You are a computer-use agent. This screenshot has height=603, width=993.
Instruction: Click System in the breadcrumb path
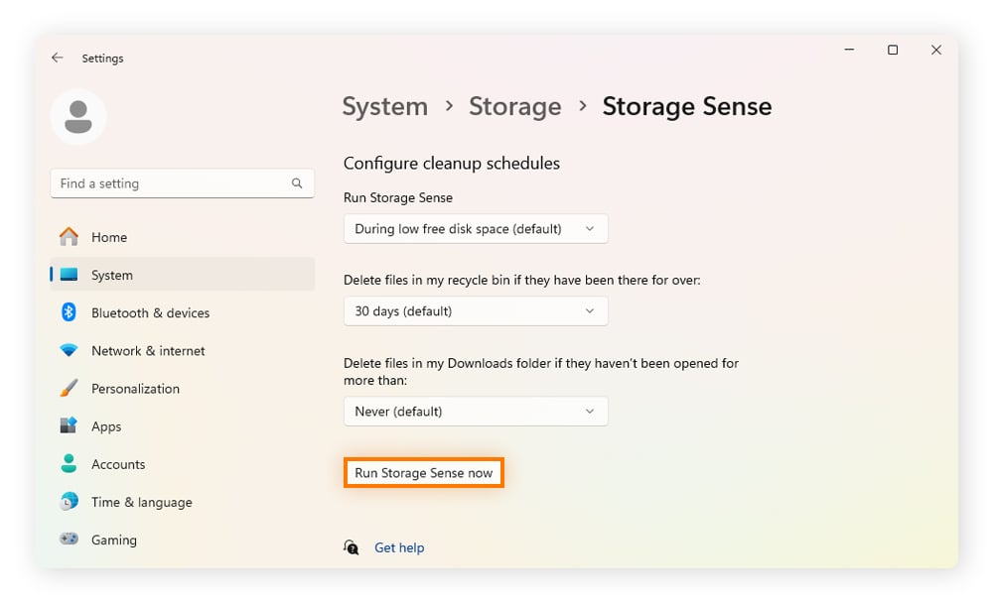pos(384,107)
